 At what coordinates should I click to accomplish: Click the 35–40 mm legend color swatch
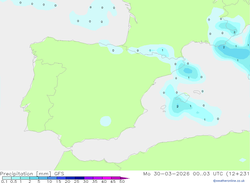(x=97, y=178)
